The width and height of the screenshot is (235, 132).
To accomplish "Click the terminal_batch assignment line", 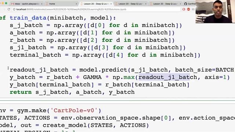I will click(x=105, y=55).
